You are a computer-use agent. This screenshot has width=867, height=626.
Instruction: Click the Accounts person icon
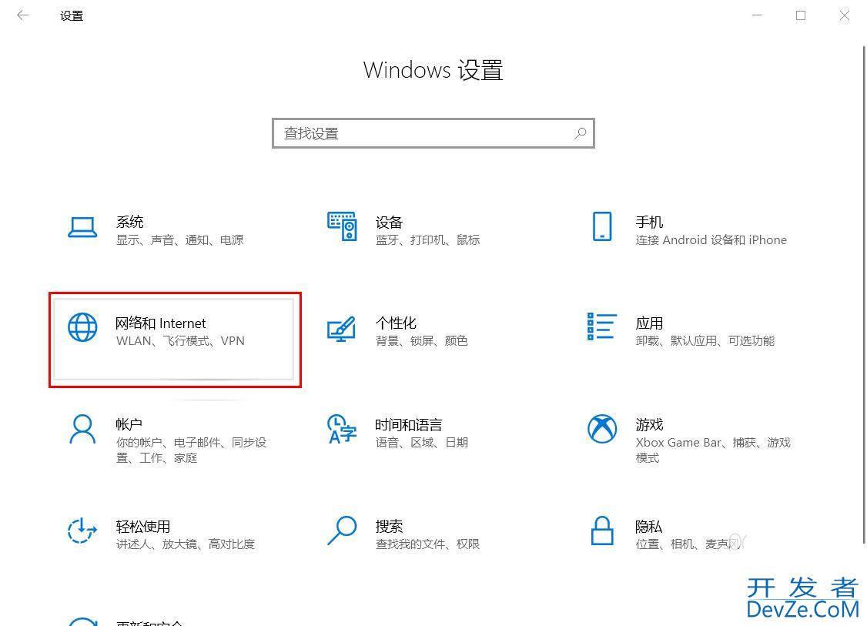click(82, 429)
